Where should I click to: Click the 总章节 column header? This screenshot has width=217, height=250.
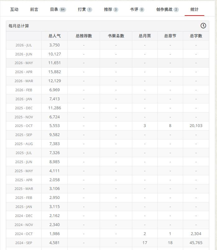click(x=170, y=36)
